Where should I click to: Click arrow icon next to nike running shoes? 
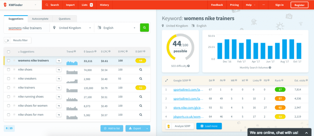[59, 96]
